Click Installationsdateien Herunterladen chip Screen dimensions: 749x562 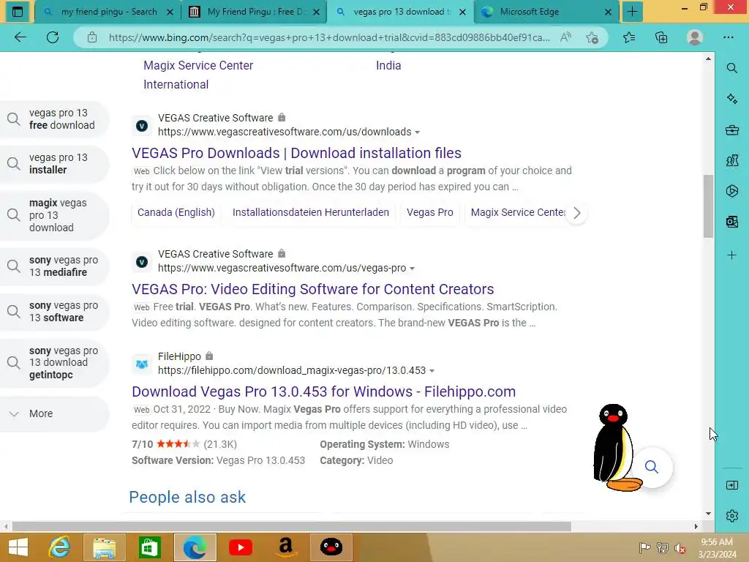[310, 212]
